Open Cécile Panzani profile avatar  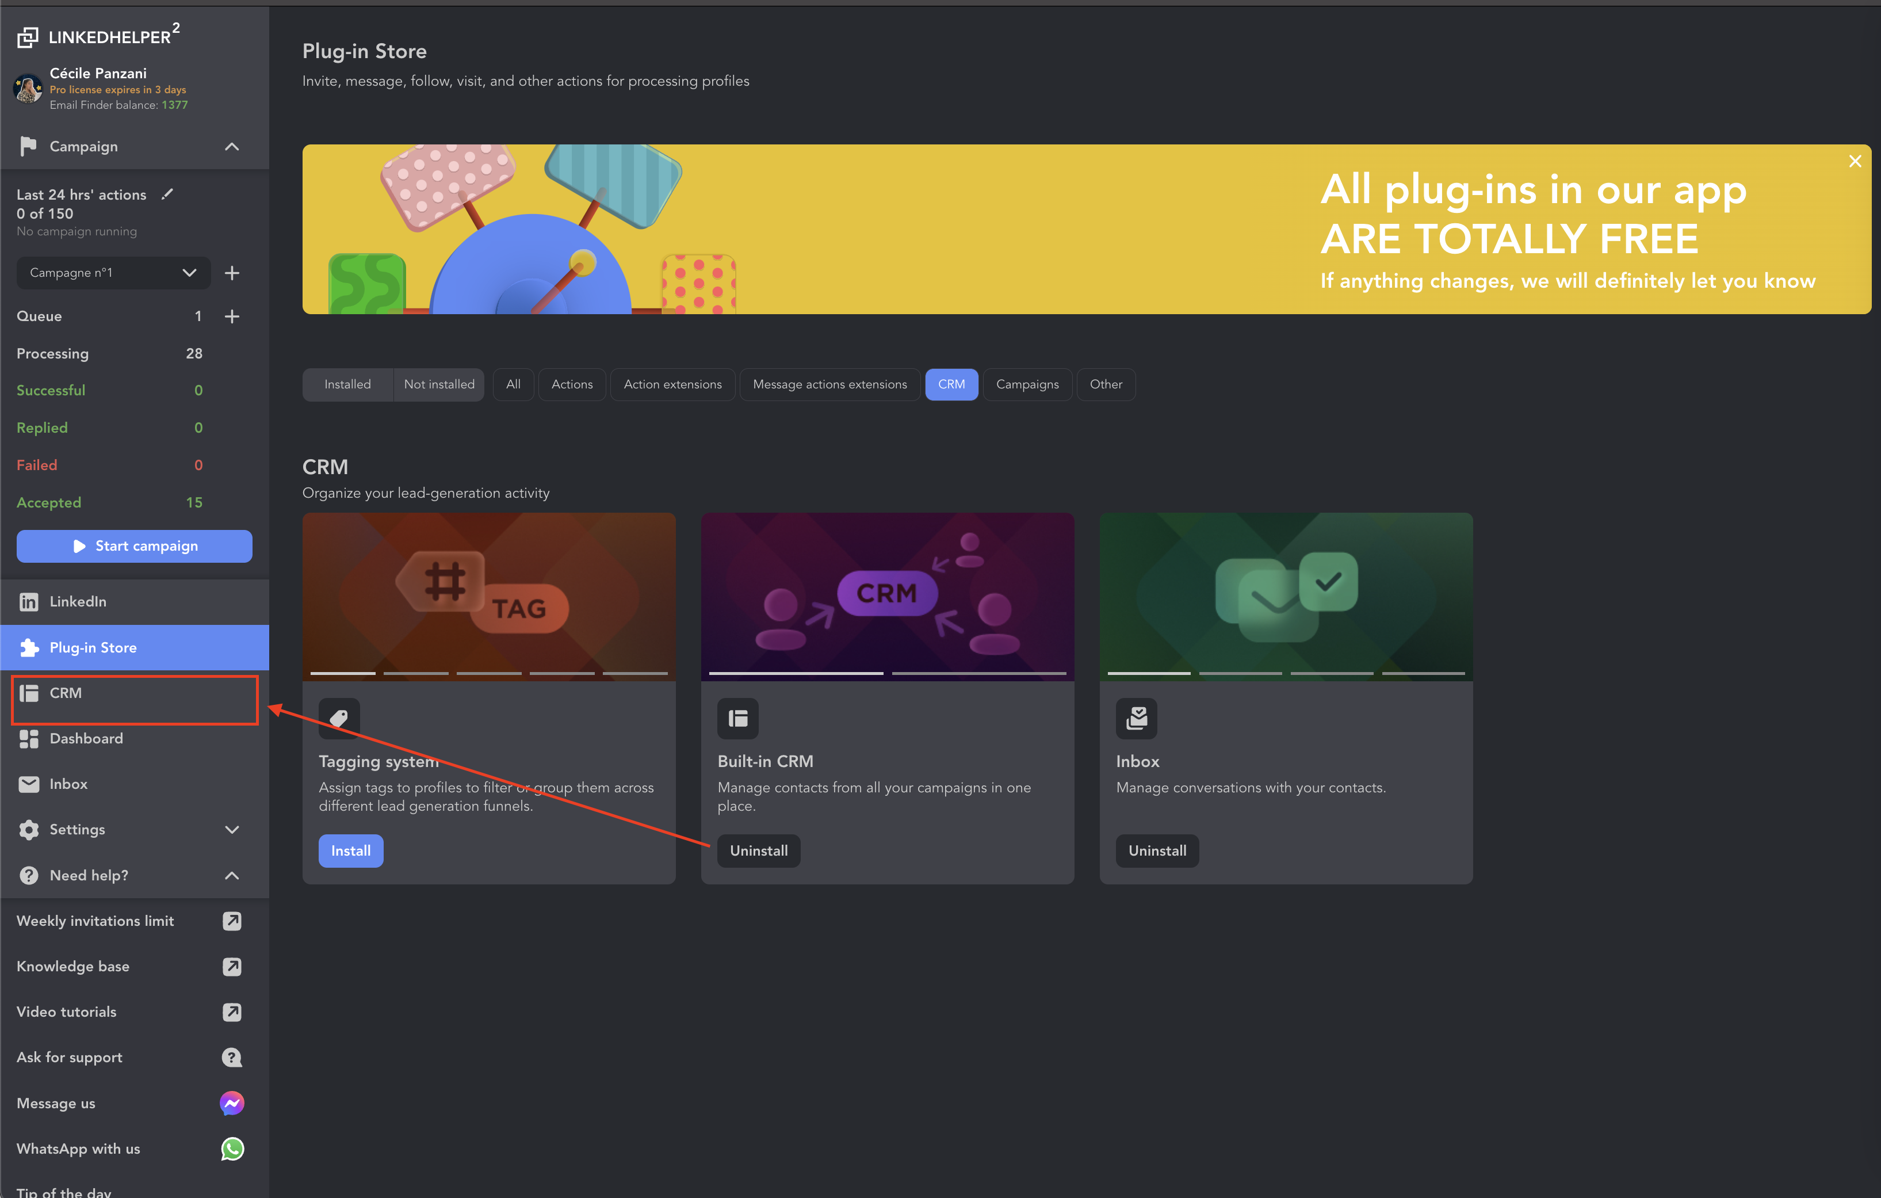(x=28, y=88)
